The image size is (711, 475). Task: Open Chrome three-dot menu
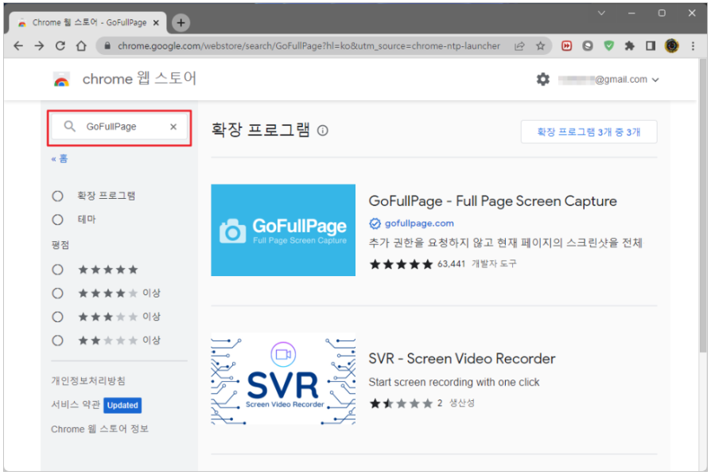(693, 46)
